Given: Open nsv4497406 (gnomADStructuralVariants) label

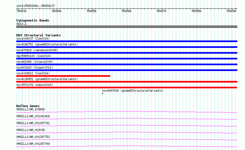Looking at the screenshot, I should coord(133,91).
